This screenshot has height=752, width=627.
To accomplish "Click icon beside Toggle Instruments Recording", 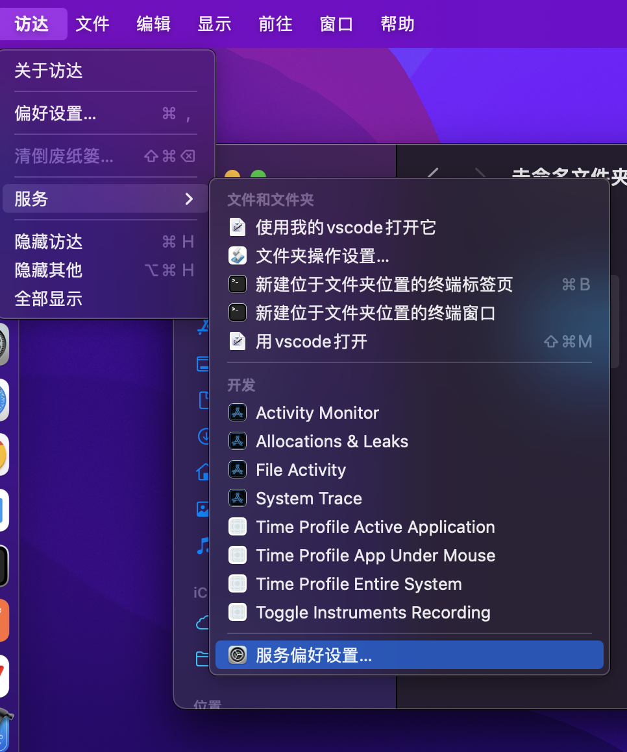I will (x=237, y=612).
